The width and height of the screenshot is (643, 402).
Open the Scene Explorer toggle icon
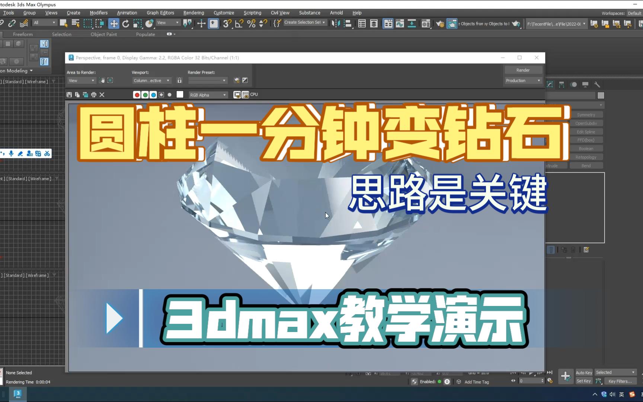[362, 24]
